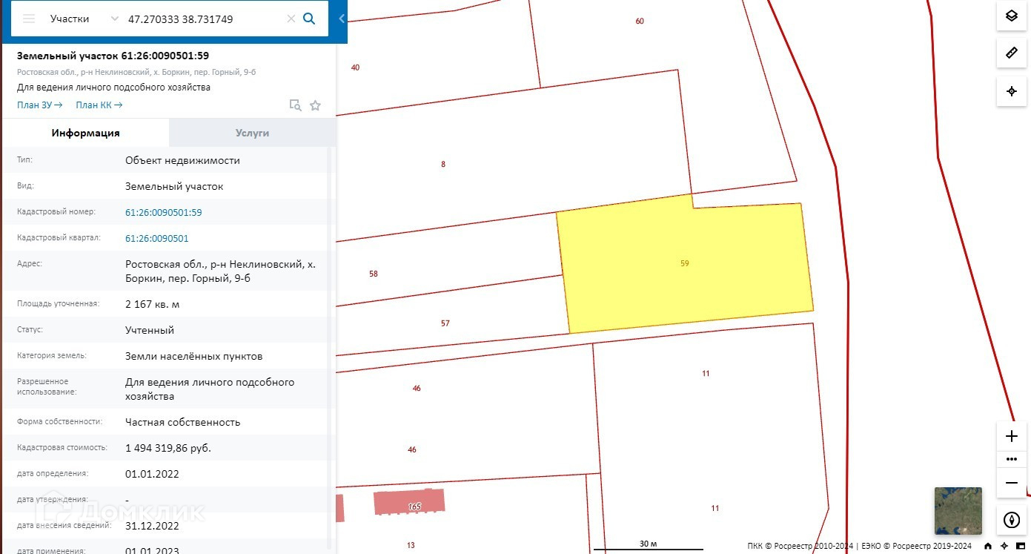This screenshot has height=554, width=1031.
Task: Click the home icon in footer
Action: [988, 546]
